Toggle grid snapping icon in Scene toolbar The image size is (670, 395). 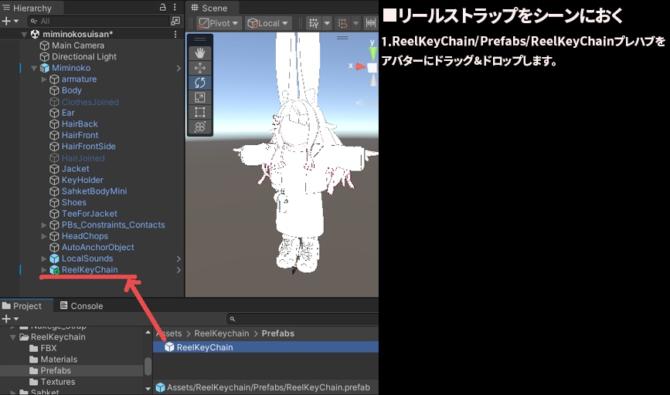[x=314, y=23]
